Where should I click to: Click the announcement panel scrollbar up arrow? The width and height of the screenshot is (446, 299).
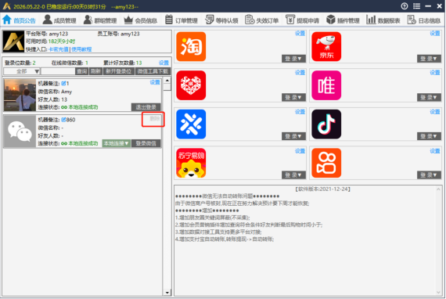click(x=438, y=189)
